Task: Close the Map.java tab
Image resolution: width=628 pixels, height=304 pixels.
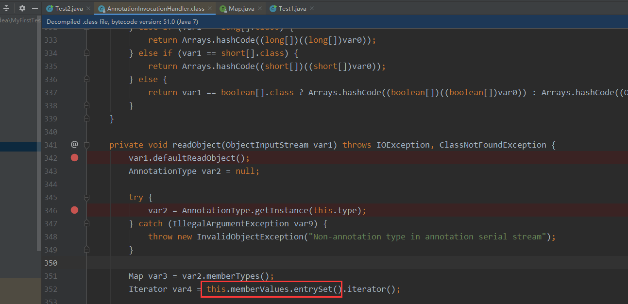Action: 260,9
